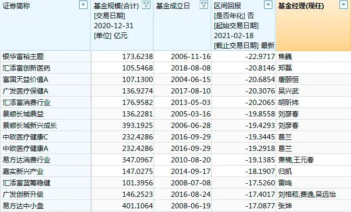Select fund name 汇添富蓝筹稳健
The image size is (351, 212).
click(26, 183)
